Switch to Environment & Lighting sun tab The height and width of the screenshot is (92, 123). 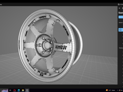(119, 8)
